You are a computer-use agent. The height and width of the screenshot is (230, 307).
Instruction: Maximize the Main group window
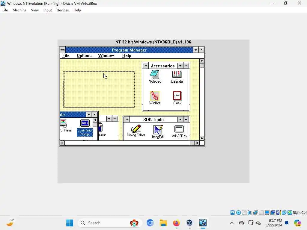(x=94, y=115)
